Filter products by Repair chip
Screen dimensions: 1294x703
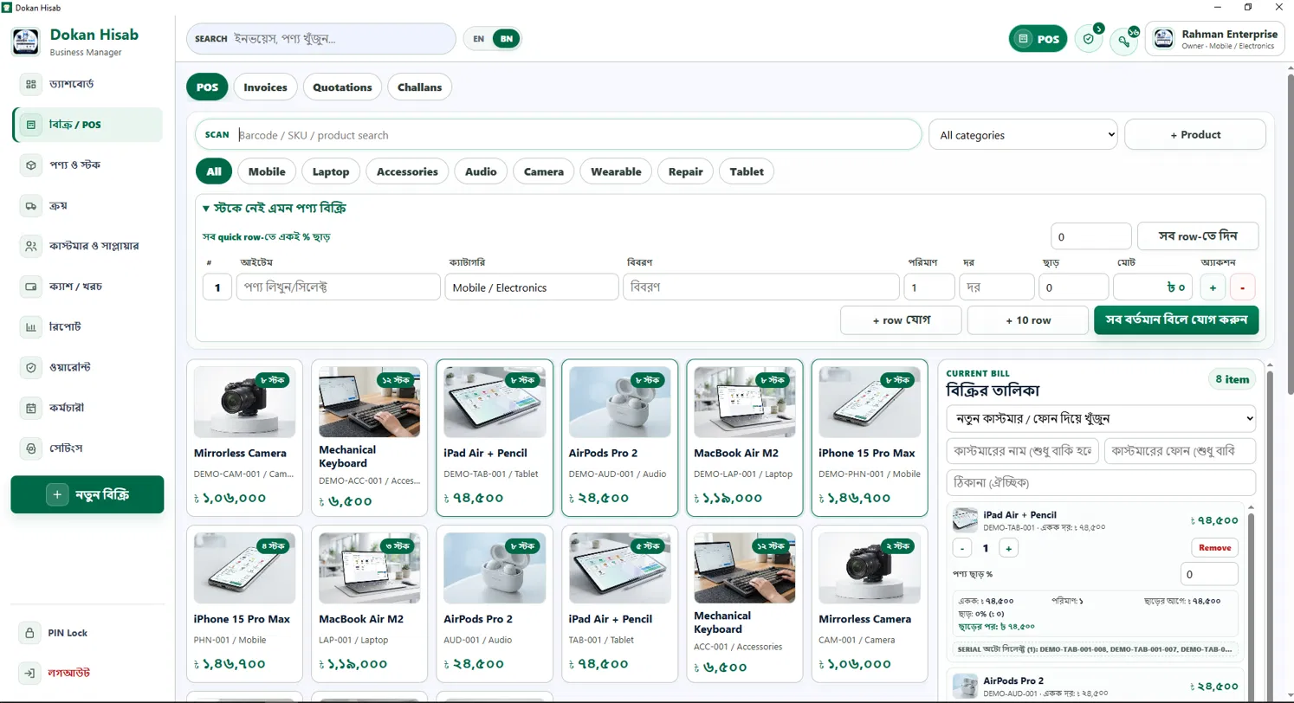[x=686, y=171]
